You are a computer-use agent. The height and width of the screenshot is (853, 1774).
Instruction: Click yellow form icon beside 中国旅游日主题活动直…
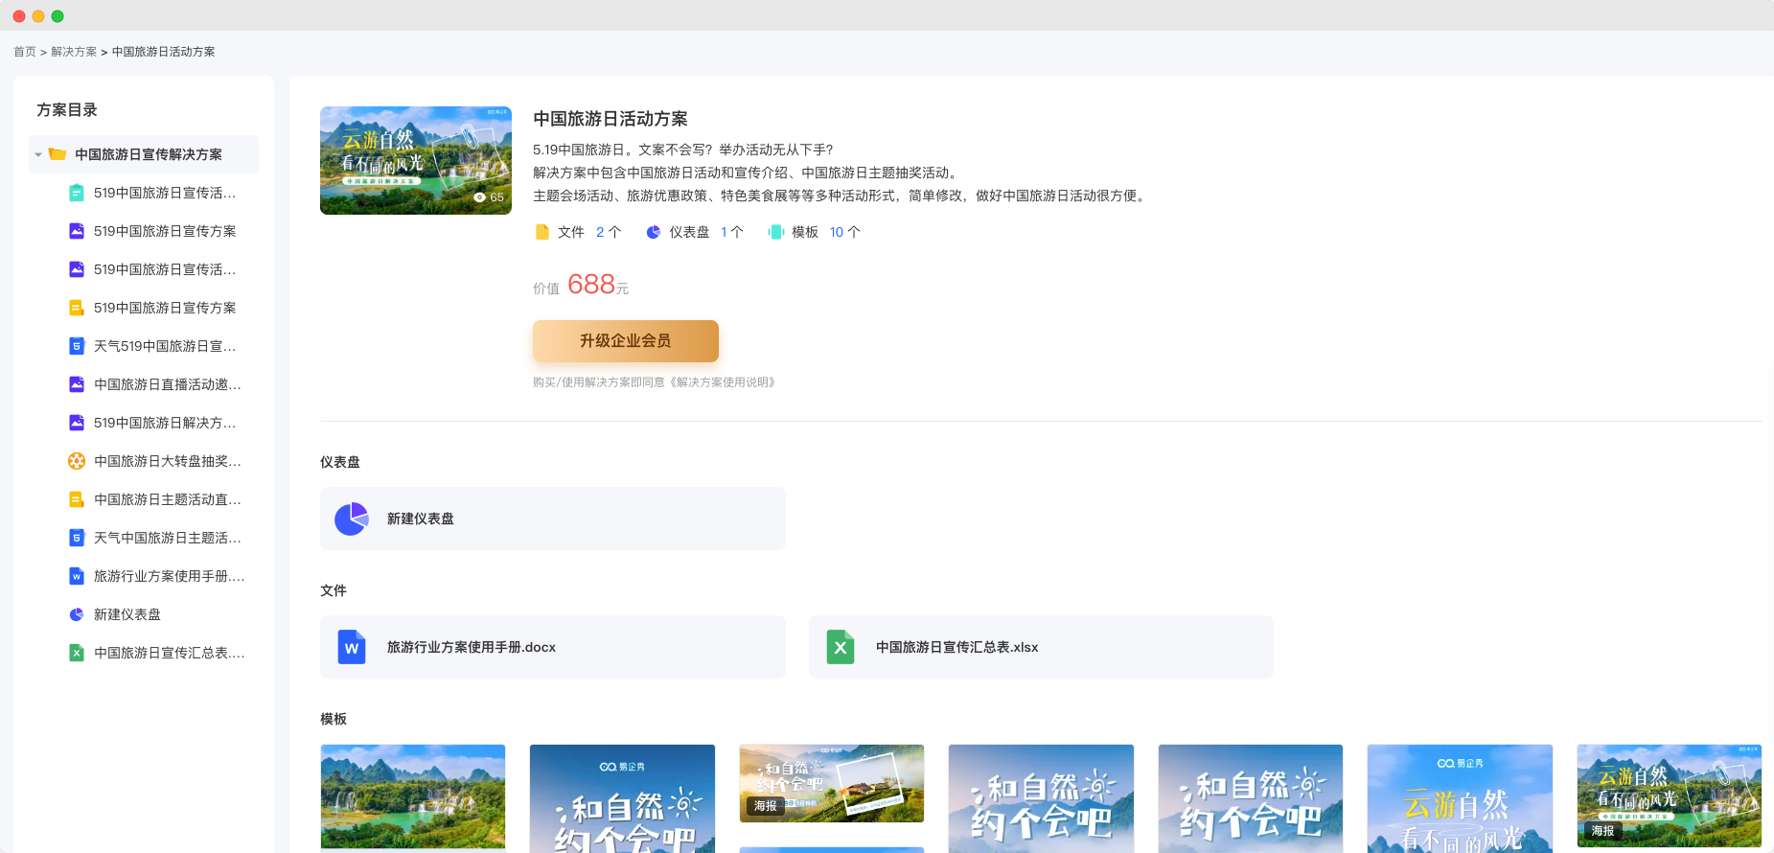tap(77, 499)
